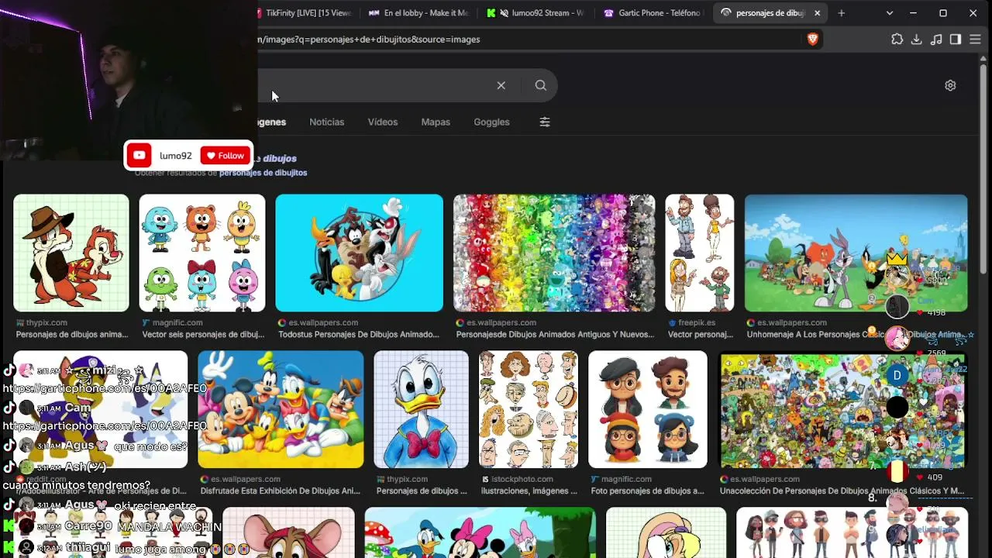This screenshot has width=992, height=558.
Task: Open the istockphoto sketched faces thumbnail
Action: (529, 409)
